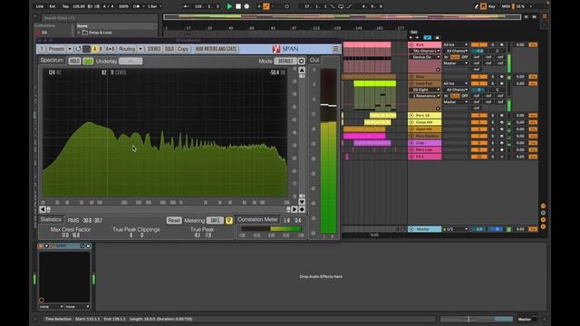Image resolution: width=580 pixels, height=326 pixels.
Task: Select the Clap track header
Action: (x=425, y=143)
